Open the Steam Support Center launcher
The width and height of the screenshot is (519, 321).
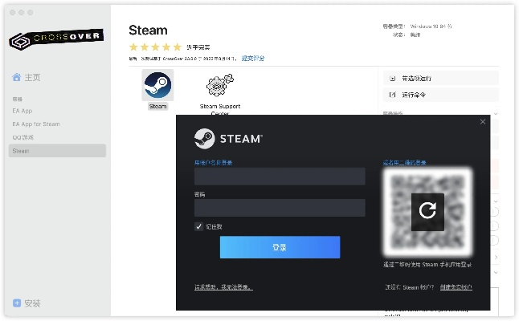(220, 85)
